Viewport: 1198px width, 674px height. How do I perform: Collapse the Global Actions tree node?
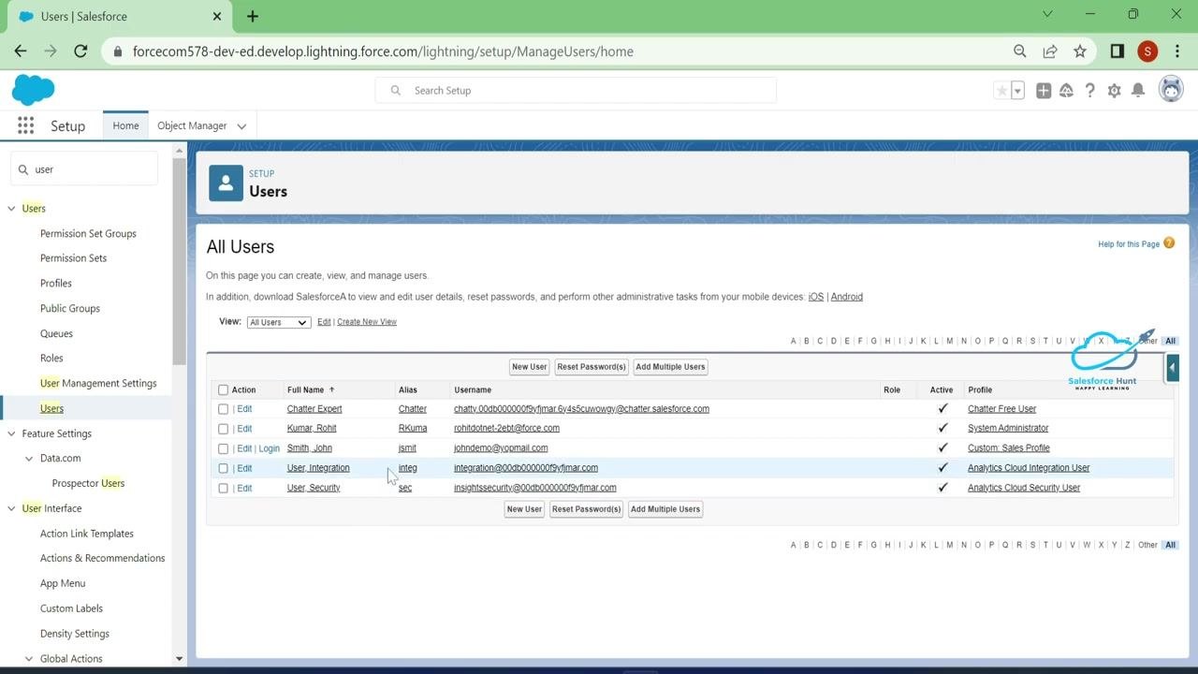coord(29,659)
